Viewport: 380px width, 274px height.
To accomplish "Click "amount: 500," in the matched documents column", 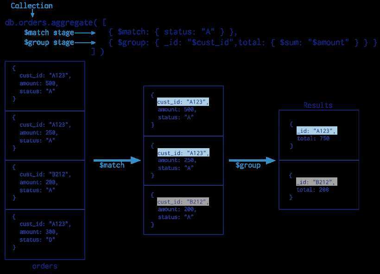I will click(177, 110).
